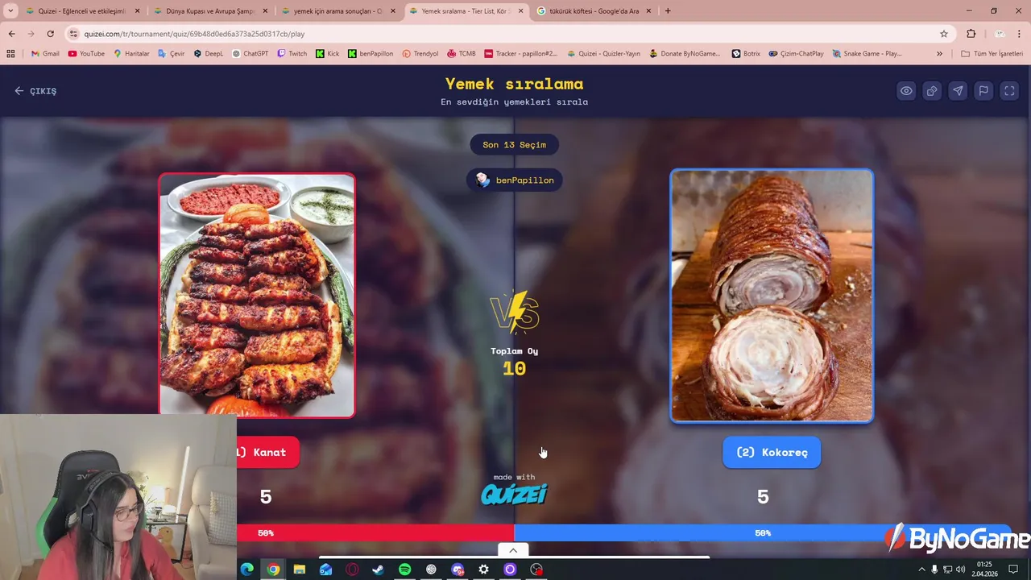This screenshot has height=580, width=1031.
Task: Click the benPapillon user badge
Action: tap(515, 180)
